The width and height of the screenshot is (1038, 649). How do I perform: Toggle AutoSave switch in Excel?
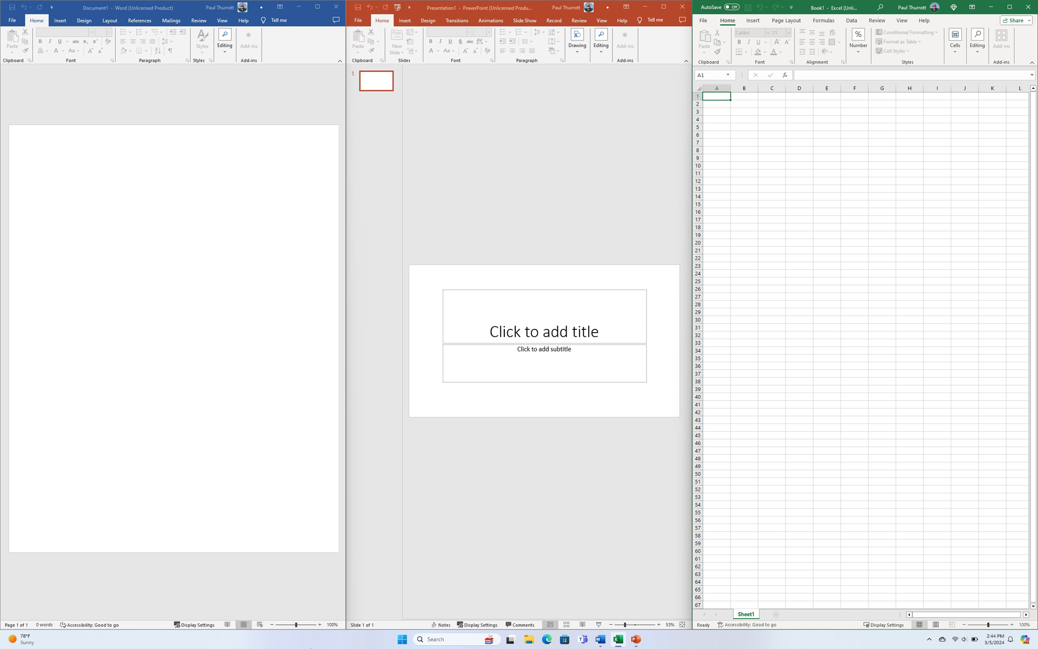[731, 8]
